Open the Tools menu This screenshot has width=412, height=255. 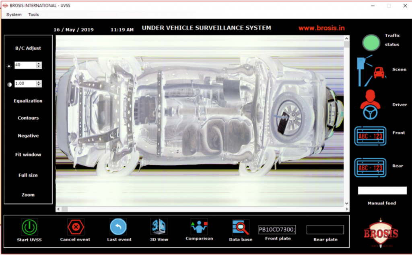coord(33,14)
